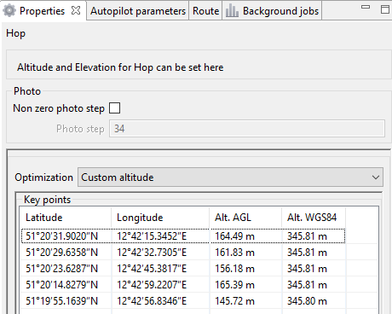The height and width of the screenshot is (314, 392).
Task: Maximize the Properties view panel
Action: pyautogui.click(x=385, y=9)
